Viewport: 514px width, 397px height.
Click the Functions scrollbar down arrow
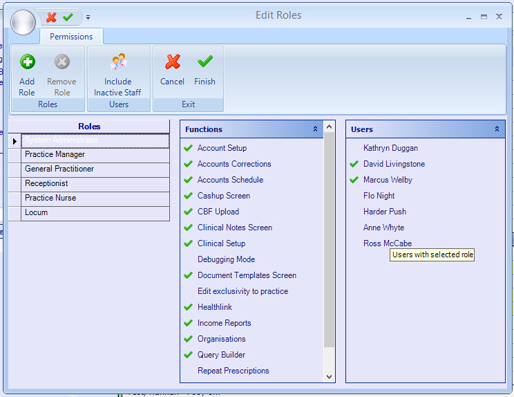click(329, 377)
